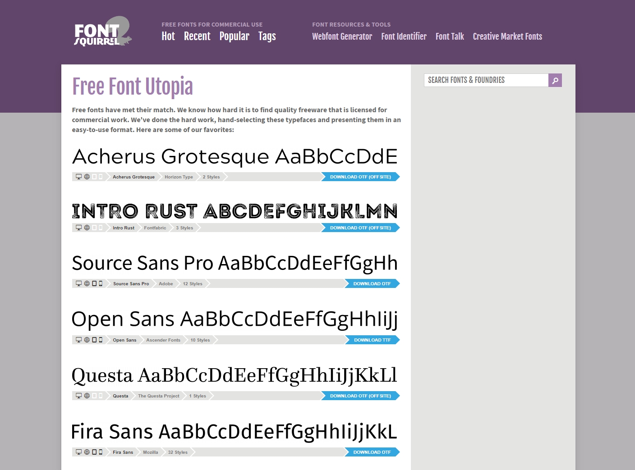
Task: Click web globe icon in Source Sans Pro row
Action: pos(87,283)
